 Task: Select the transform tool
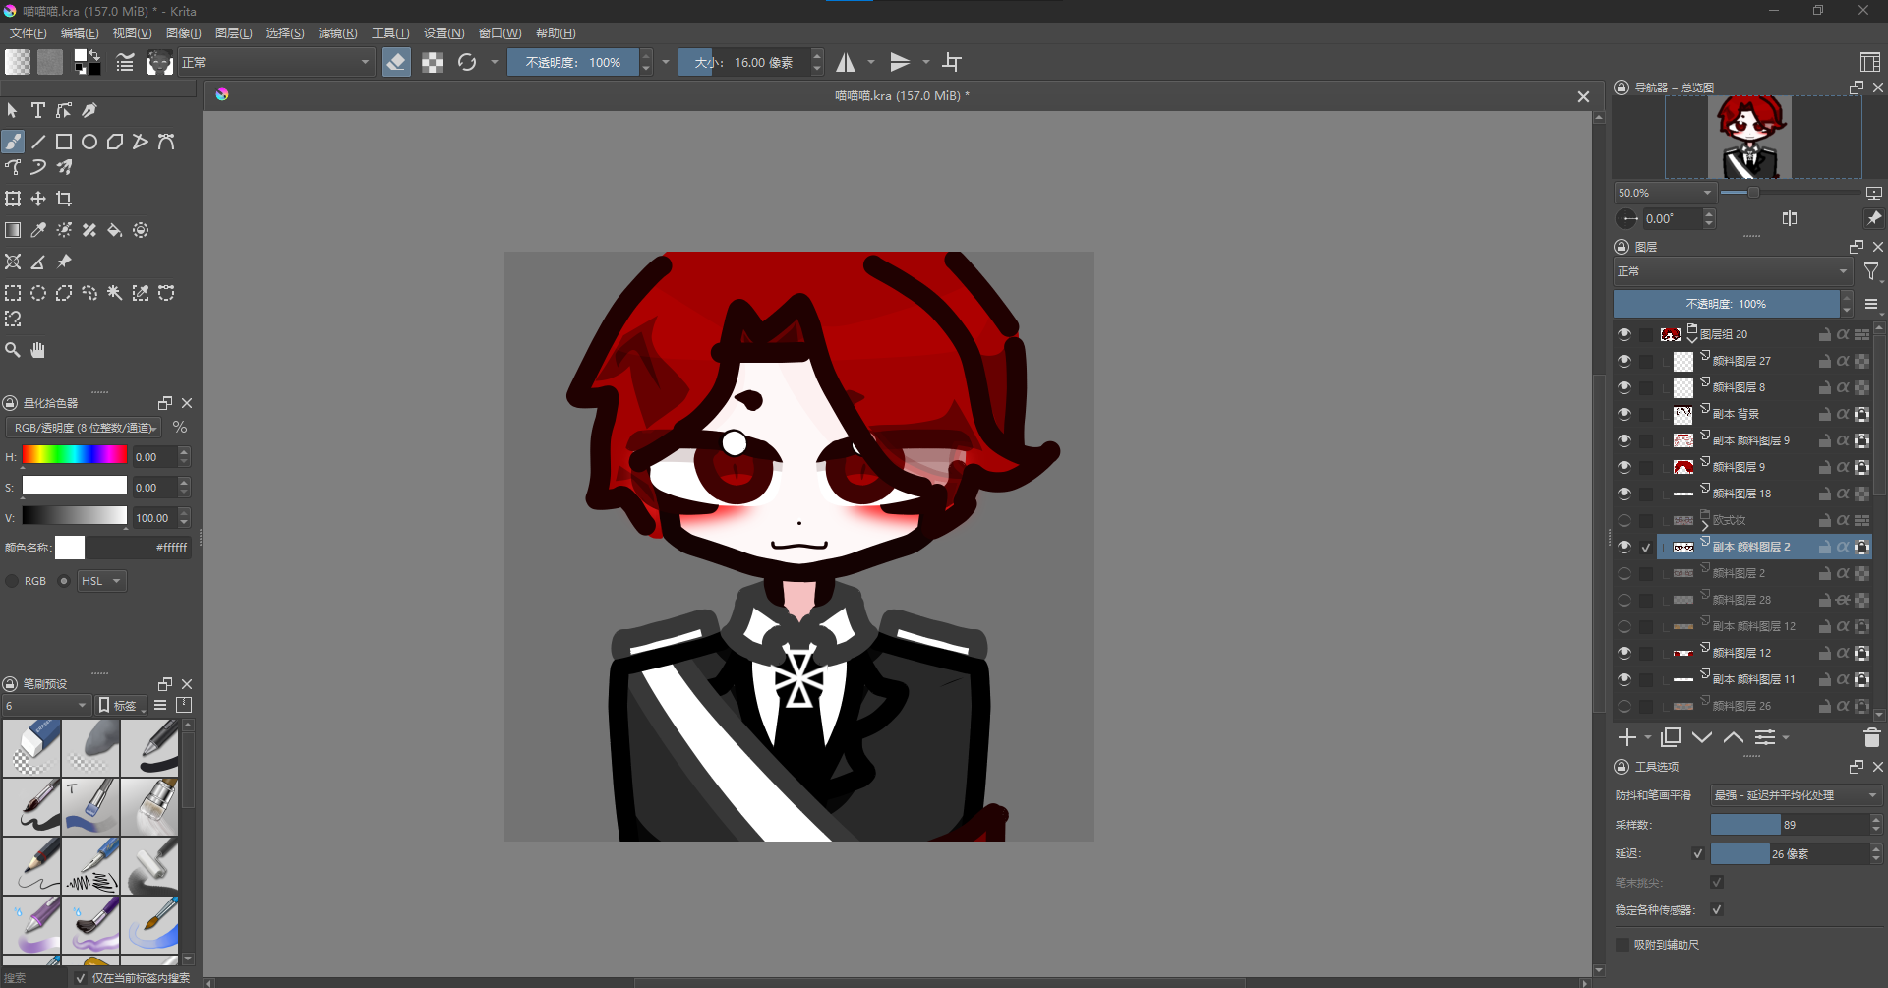(13, 199)
